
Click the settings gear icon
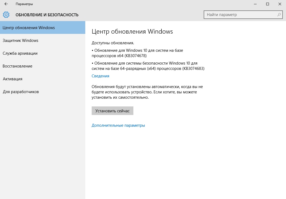[x=6, y=15]
